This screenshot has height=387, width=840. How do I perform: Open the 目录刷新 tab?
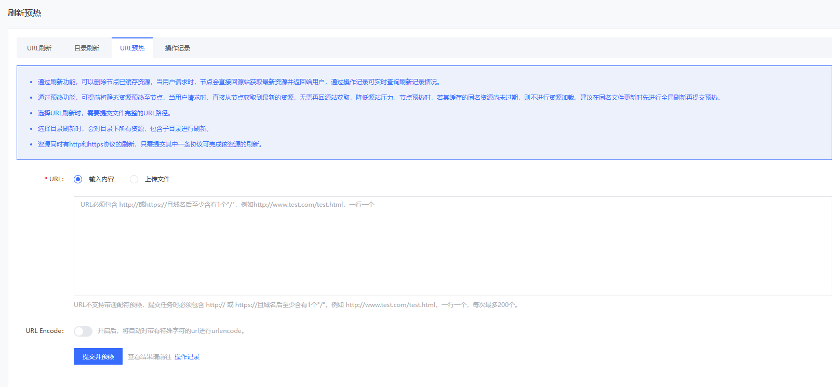click(86, 48)
